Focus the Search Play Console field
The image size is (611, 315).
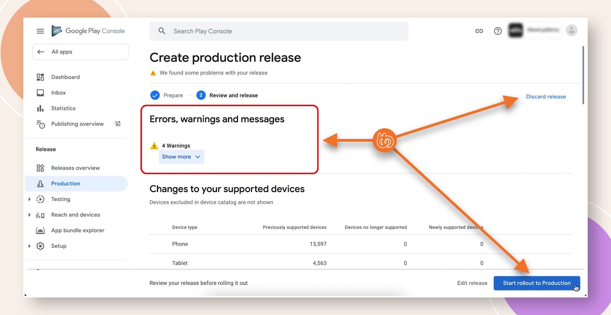tap(279, 31)
